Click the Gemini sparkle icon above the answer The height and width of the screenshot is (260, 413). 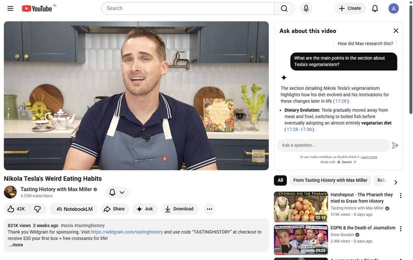(284, 77)
